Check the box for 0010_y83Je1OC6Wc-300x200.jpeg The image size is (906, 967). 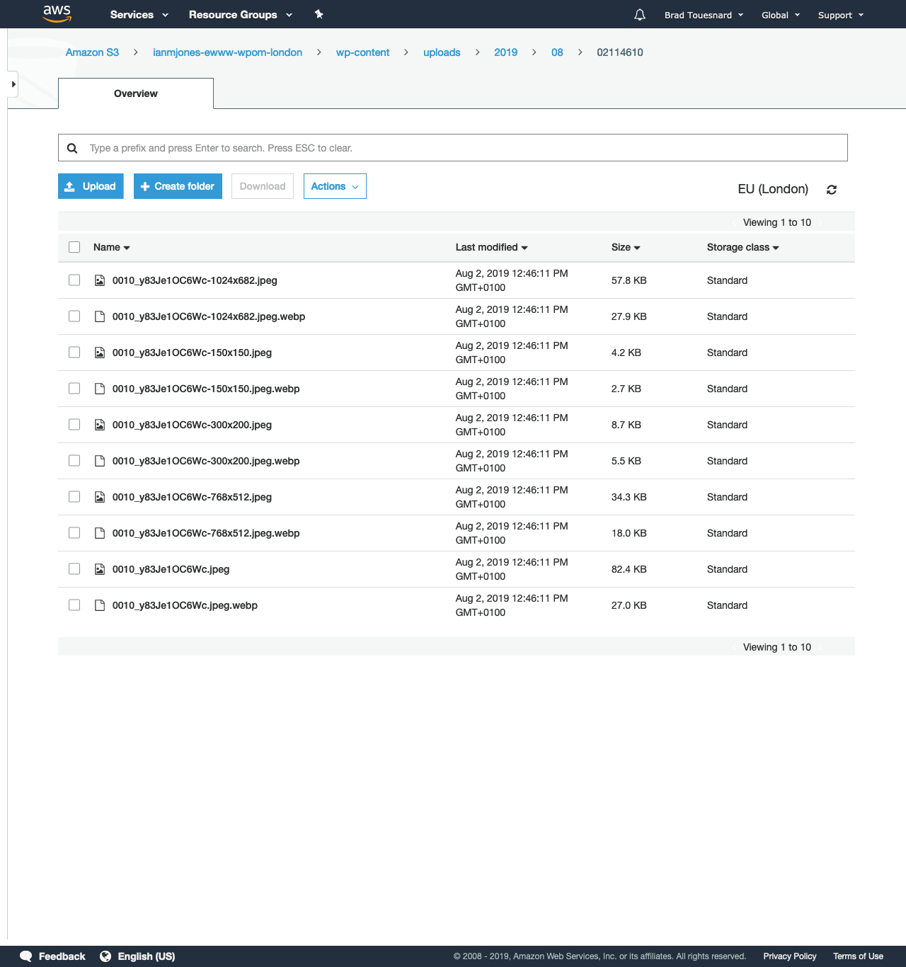pyautogui.click(x=74, y=425)
